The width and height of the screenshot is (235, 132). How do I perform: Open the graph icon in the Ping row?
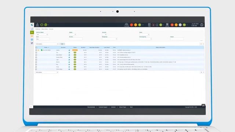point(69,65)
